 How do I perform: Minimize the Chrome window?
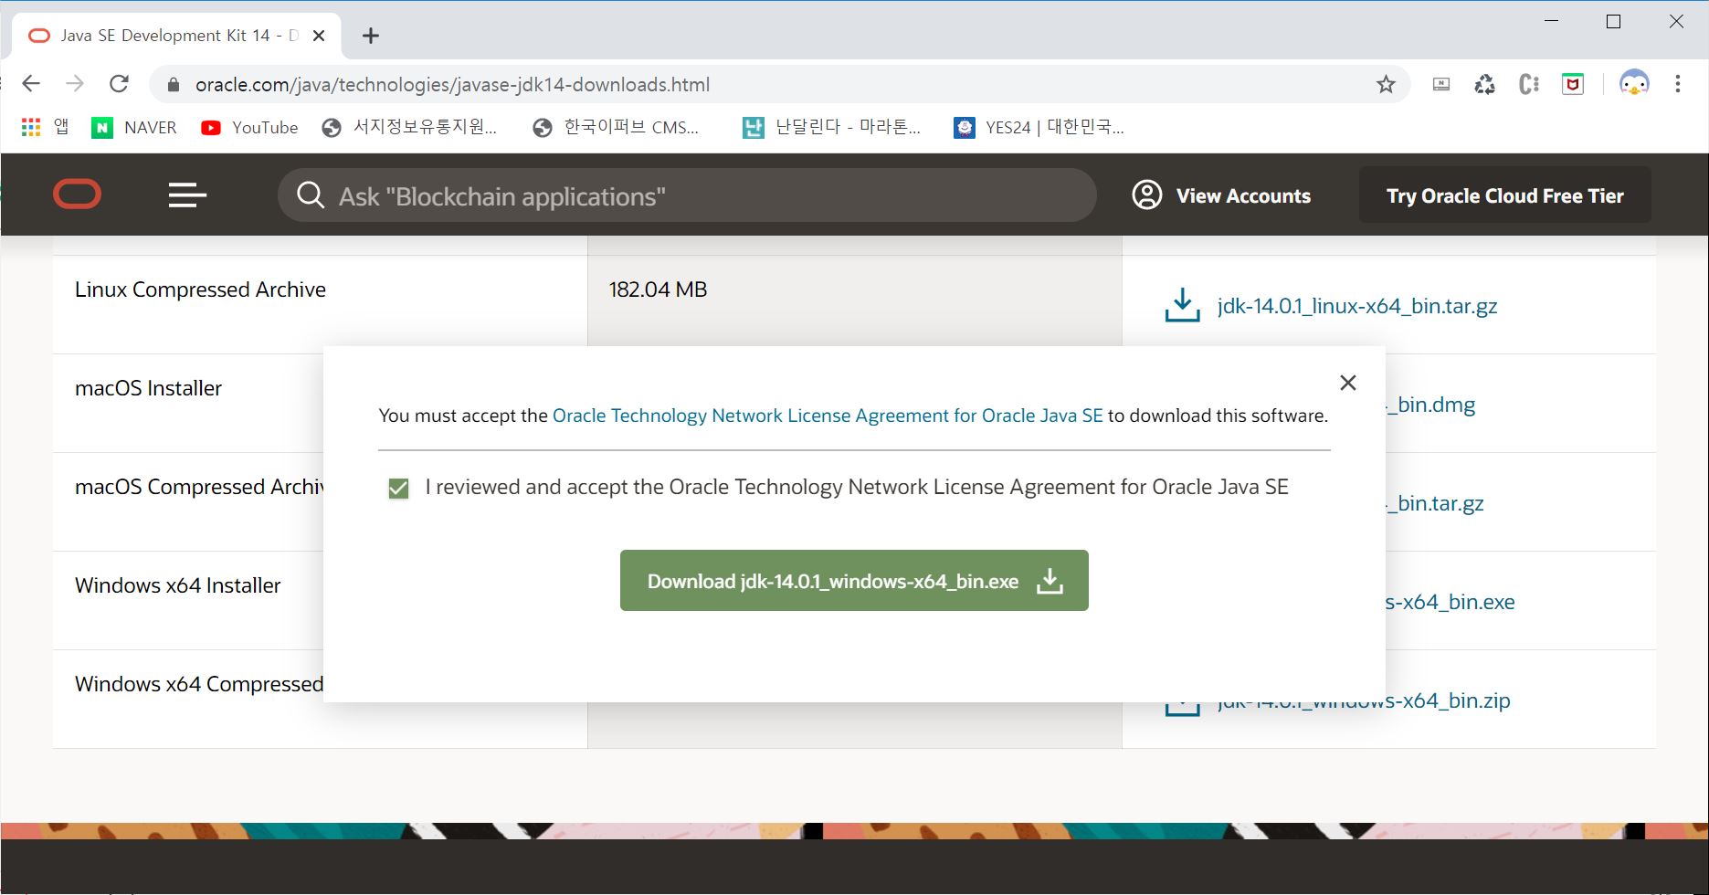(x=1551, y=21)
